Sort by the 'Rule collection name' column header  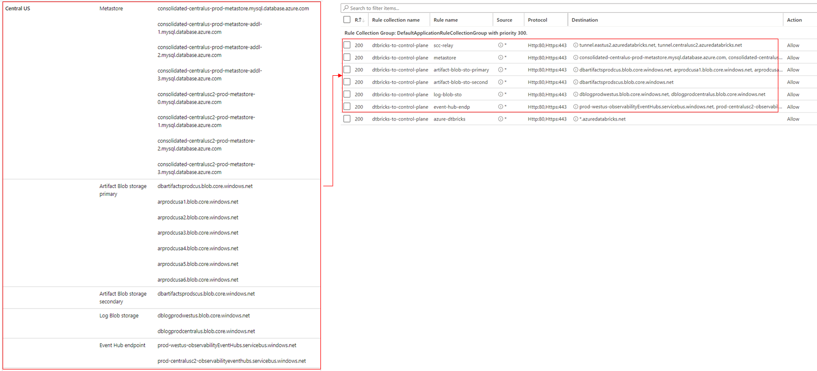point(396,20)
